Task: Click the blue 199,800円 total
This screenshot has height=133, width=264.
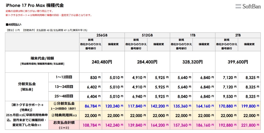Action: [249, 106]
